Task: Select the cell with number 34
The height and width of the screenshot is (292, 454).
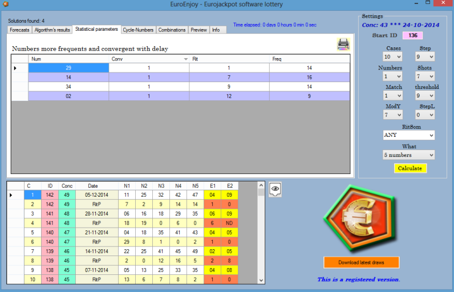Action: 68,87
